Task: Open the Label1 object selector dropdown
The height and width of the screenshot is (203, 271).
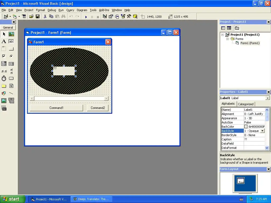Action: pyautogui.click(x=268, y=98)
